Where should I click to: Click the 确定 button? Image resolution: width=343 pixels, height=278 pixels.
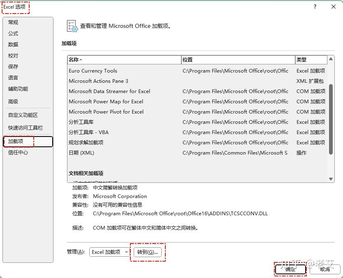pos(290,269)
